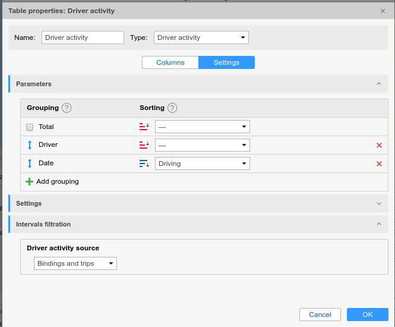Click the help icon next to Sorting
The image size is (395, 327).
[172, 108]
